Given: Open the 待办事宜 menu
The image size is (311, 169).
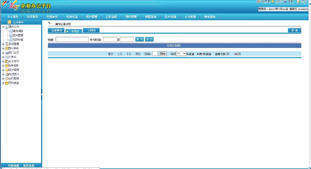Looking at the screenshot, I should (x=210, y=17).
